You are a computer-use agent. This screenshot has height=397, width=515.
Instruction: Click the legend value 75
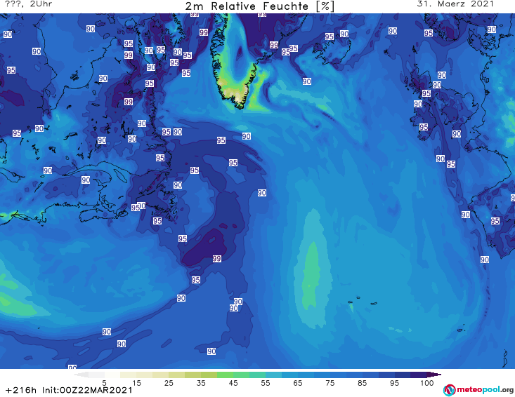tap(330, 382)
